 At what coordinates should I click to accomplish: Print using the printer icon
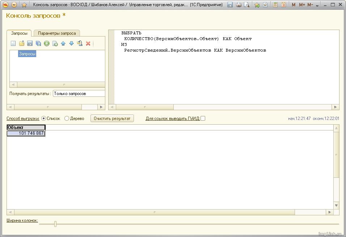click(x=238, y=5)
